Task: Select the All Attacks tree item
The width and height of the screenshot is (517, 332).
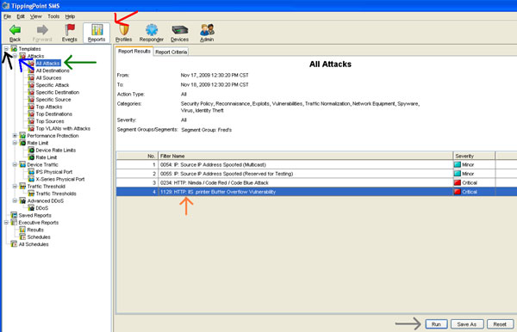Action: 47,63
